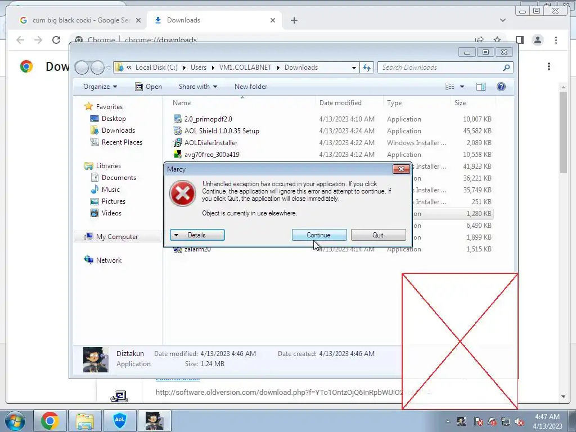
Task: Click Local Disk (C:) in the breadcrumb
Action: [156, 67]
